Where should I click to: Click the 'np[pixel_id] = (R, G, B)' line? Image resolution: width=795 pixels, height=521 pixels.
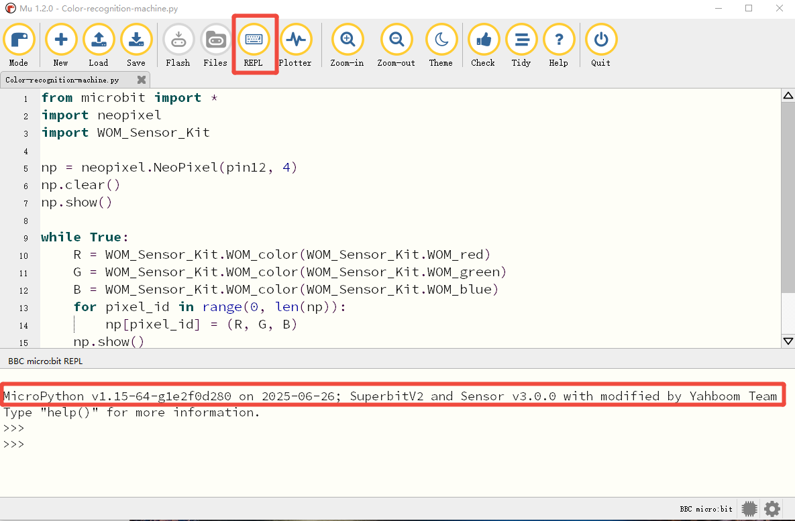click(201, 325)
